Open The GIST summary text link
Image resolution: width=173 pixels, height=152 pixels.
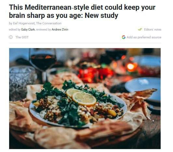tap(22, 37)
